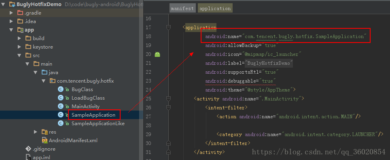The height and width of the screenshot is (160, 390).
Task: Collapse the main folder arrow
Action: (x=28, y=64)
